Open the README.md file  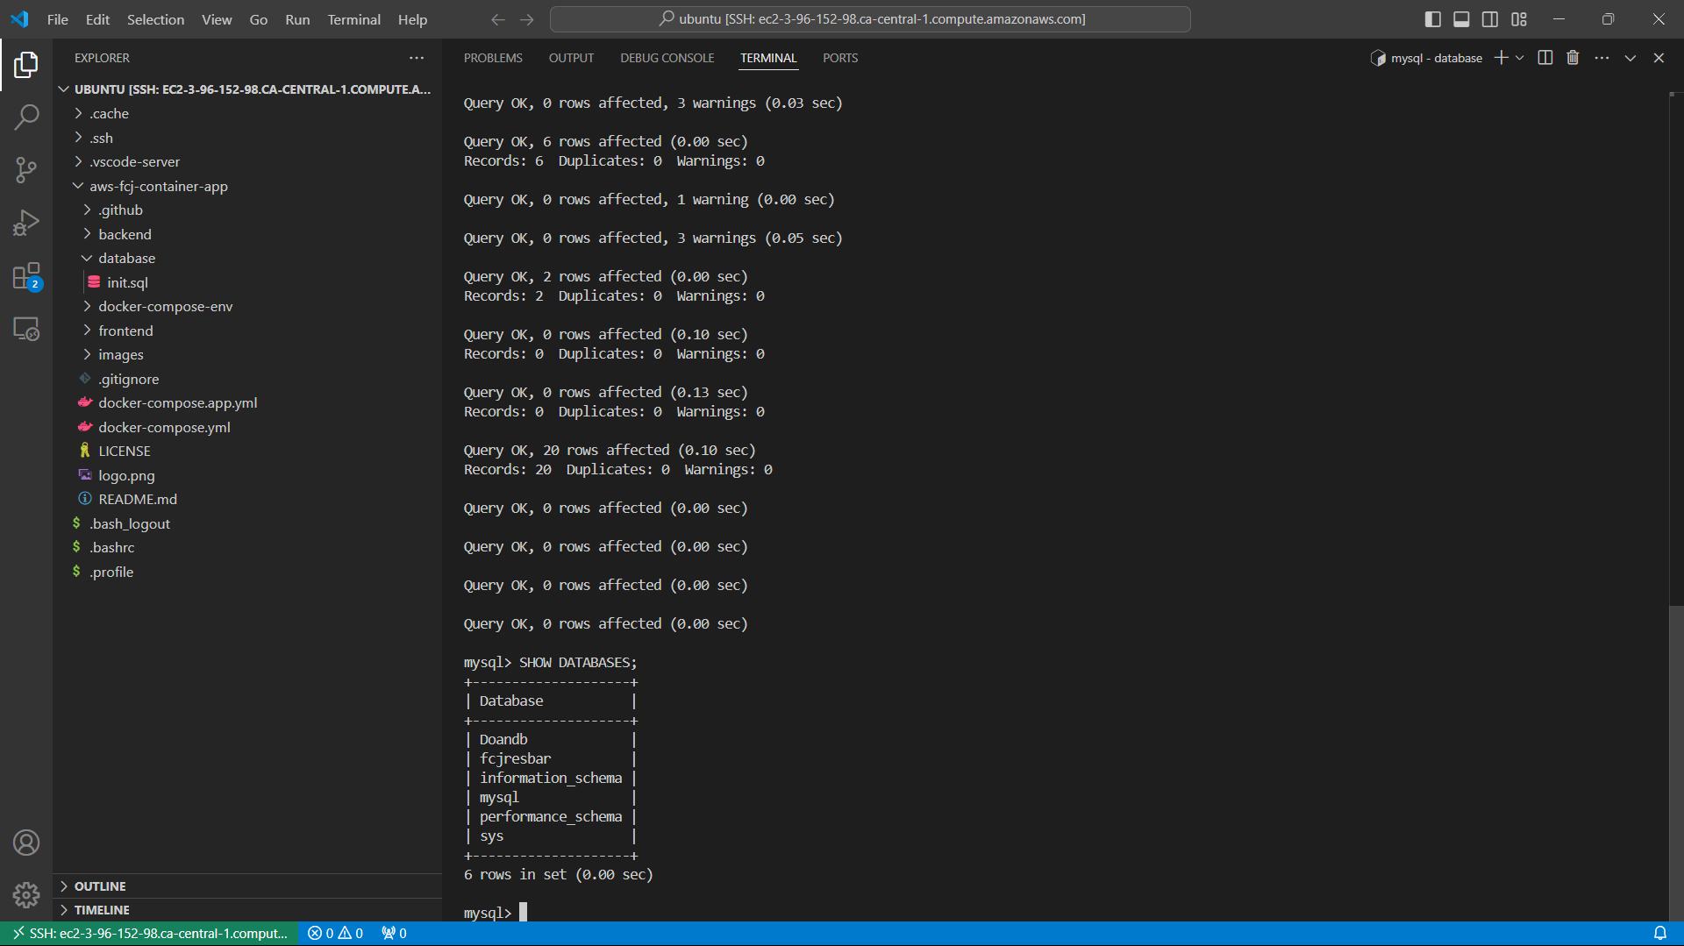coord(247,499)
